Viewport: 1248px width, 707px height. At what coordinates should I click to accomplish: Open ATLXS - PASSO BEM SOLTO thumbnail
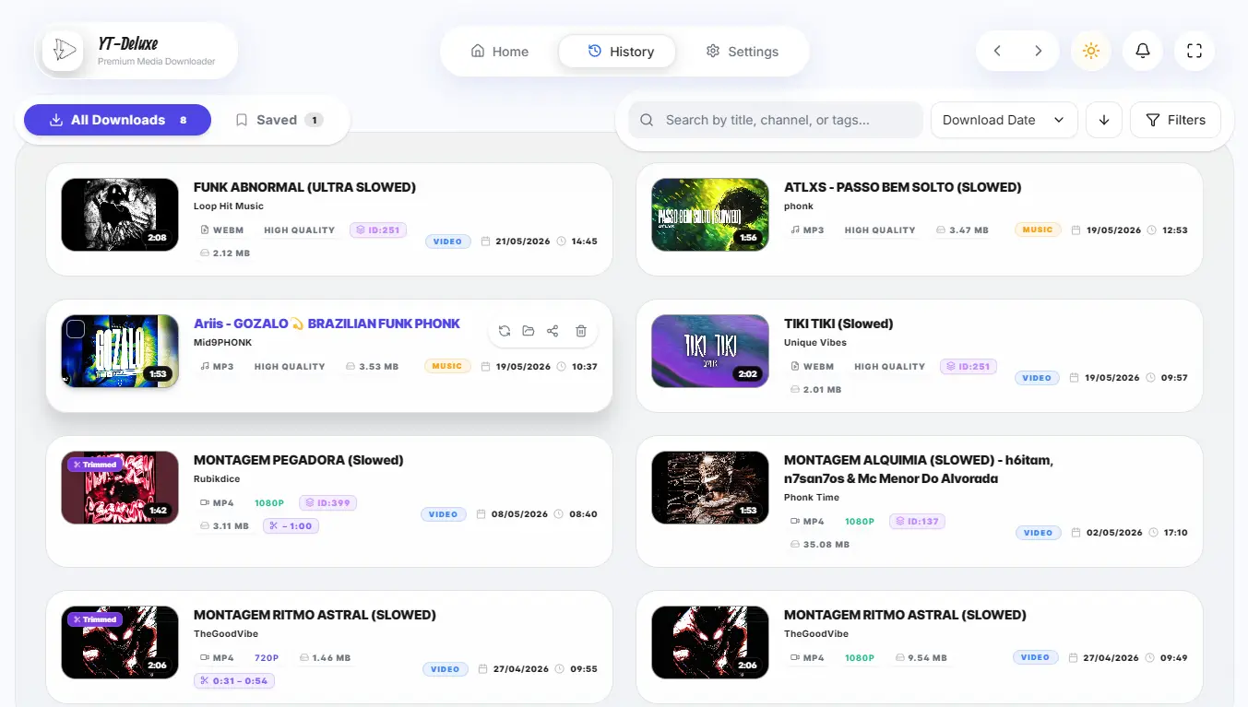coord(710,215)
